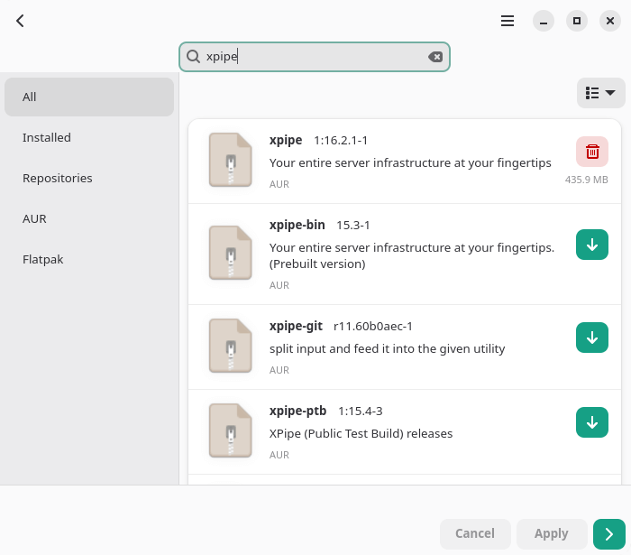
Task: Click version 15.3-1 text
Action: [353, 225]
